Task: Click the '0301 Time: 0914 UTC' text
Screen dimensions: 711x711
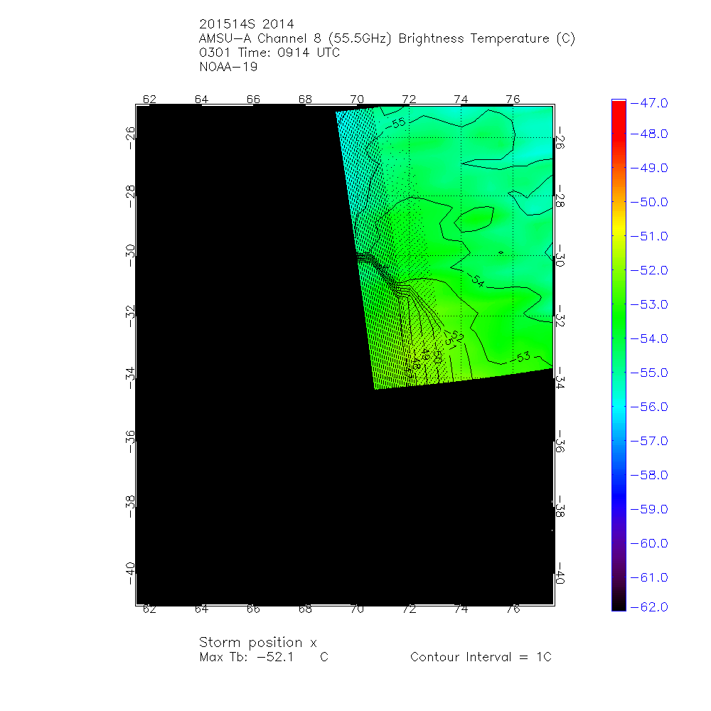Action: tap(269, 53)
